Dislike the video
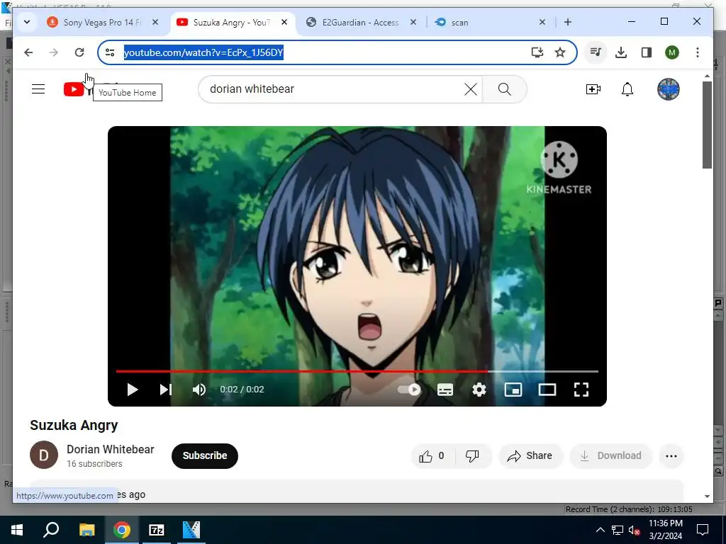 click(472, 455)
